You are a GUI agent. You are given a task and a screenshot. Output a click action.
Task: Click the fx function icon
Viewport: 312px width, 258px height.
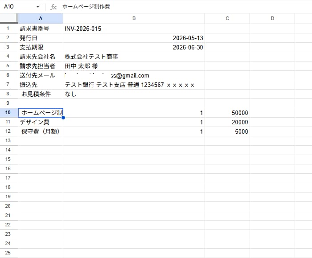(53, 7)
